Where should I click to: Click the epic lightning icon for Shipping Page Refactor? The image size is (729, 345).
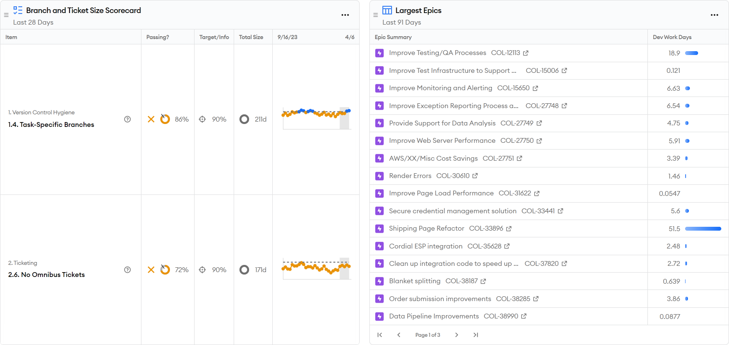379,228
